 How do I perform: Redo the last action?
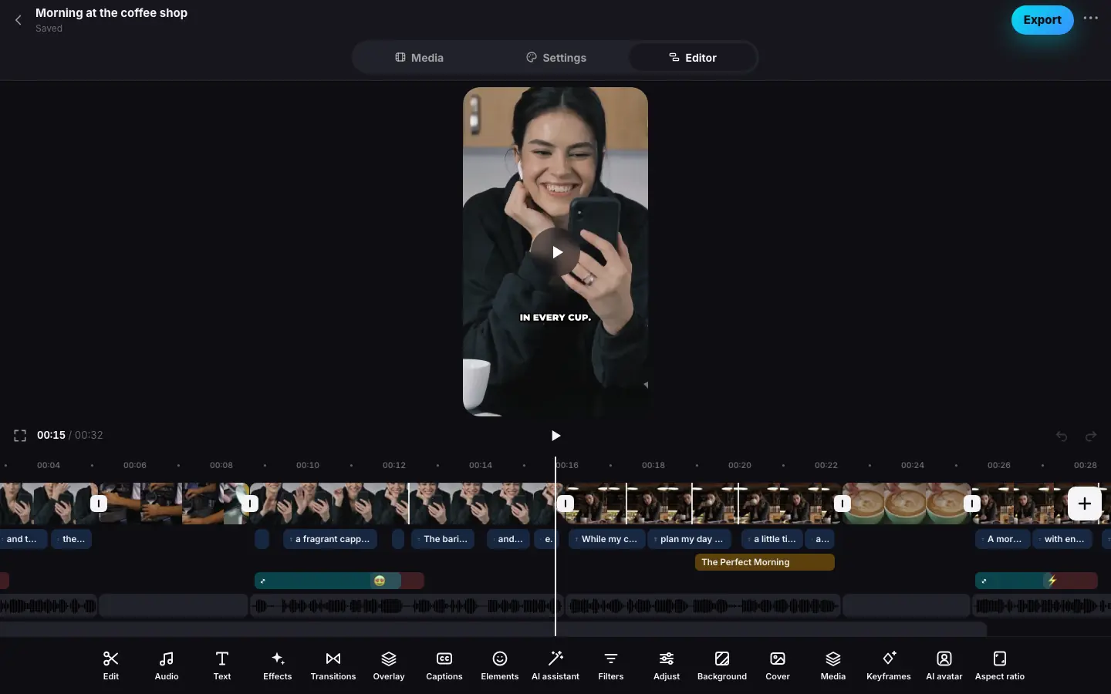click(x=1091, y=436)
